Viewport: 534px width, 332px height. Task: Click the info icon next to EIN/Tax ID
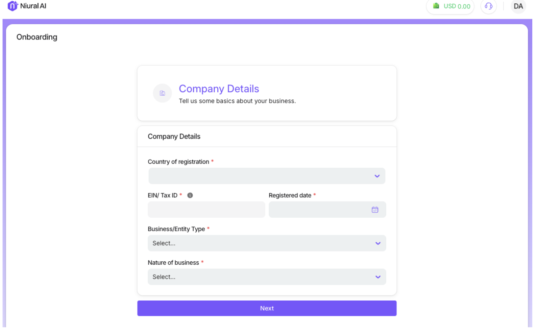coord(190,195)
